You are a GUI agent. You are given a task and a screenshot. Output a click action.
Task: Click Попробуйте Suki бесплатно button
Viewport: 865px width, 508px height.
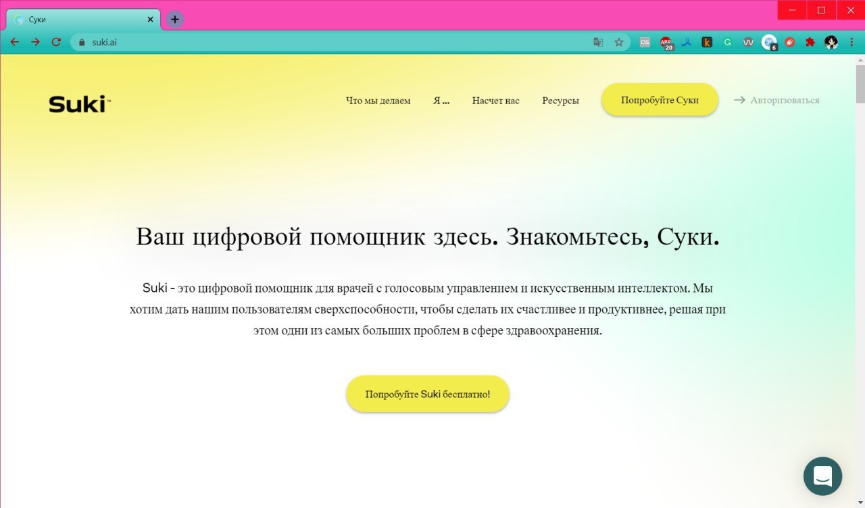coord(428,394)
